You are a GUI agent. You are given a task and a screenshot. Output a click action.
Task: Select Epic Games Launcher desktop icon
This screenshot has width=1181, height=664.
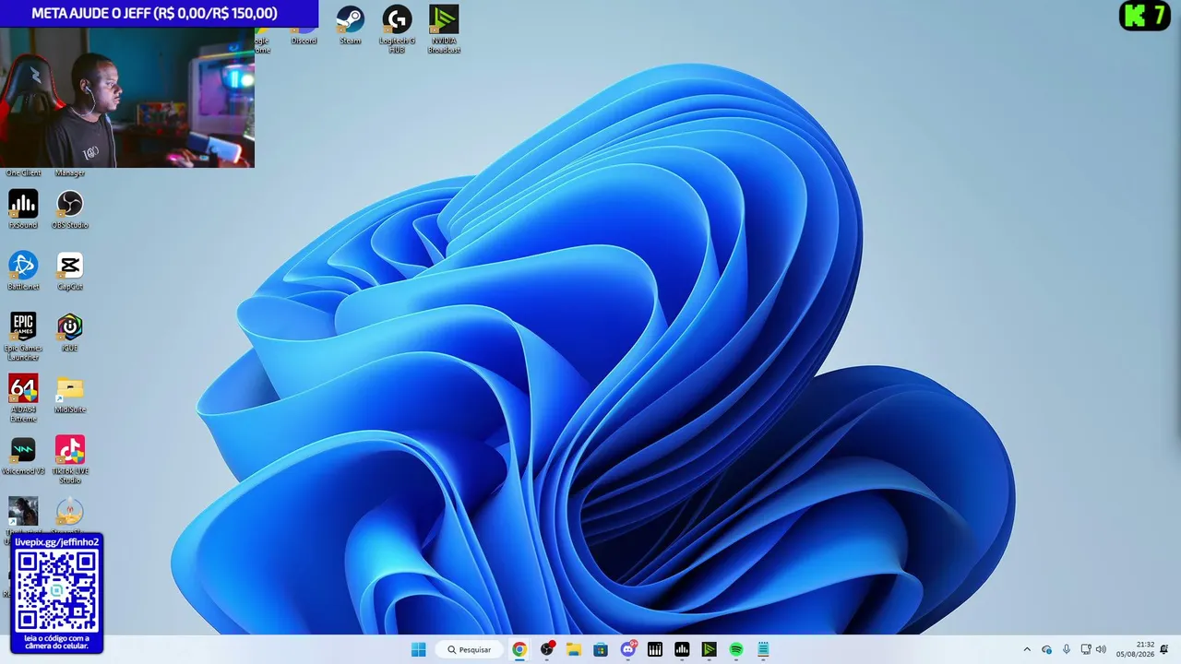(23, 336)
